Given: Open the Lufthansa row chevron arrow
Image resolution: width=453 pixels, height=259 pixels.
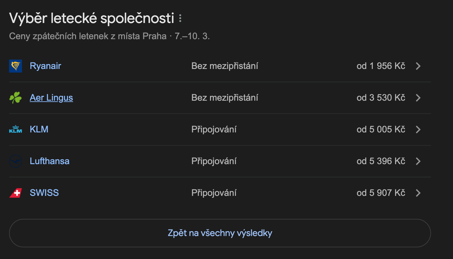Looking at the screenshot, I should pyautogui.click(x=418, y=161).
